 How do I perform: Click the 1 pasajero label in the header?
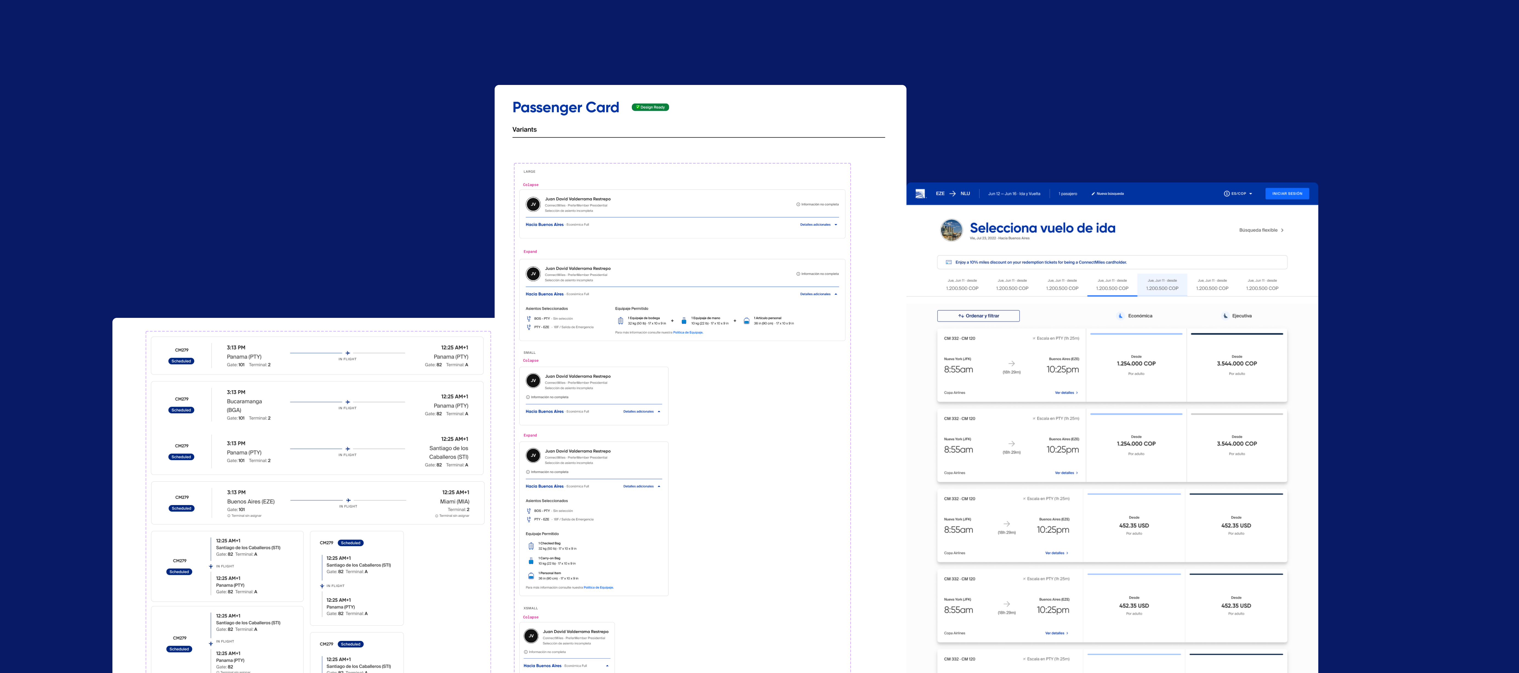[x=1067, y=194]
